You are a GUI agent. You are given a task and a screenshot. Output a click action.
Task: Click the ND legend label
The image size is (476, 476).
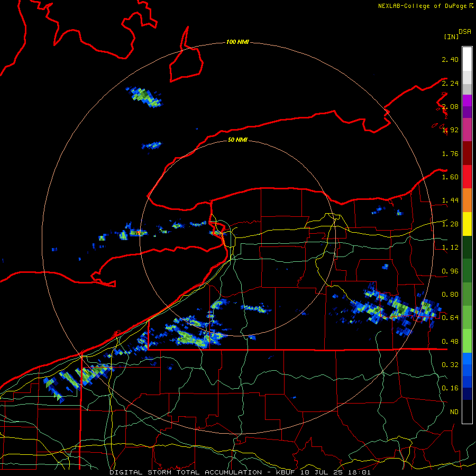click(x=454, y=412)
